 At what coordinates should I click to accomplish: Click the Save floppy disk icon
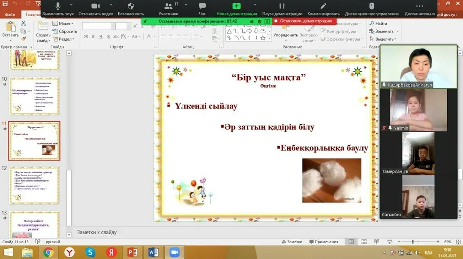tap(5, 3)
